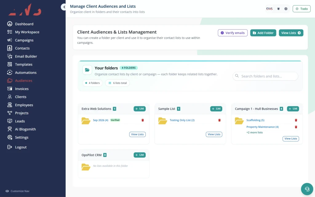Screen dimensions: 315x197
Task: Click the folder icon in Campaign 1 card
Action: (x=239, y=121)
